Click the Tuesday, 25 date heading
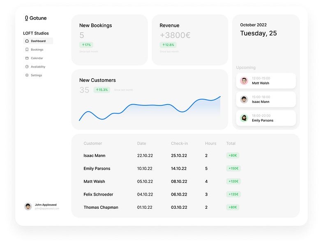The image size is (323, 247). point(258,33)
